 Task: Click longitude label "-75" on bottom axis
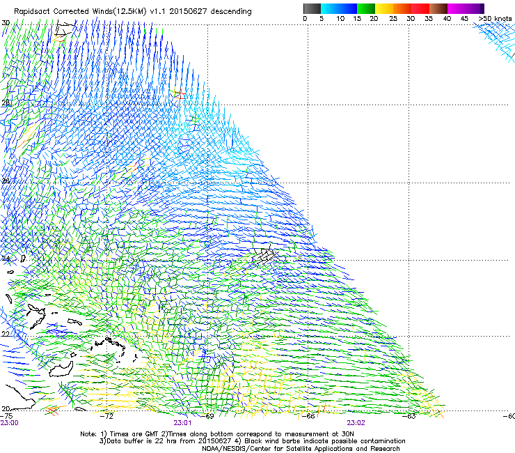pos(6,416)
